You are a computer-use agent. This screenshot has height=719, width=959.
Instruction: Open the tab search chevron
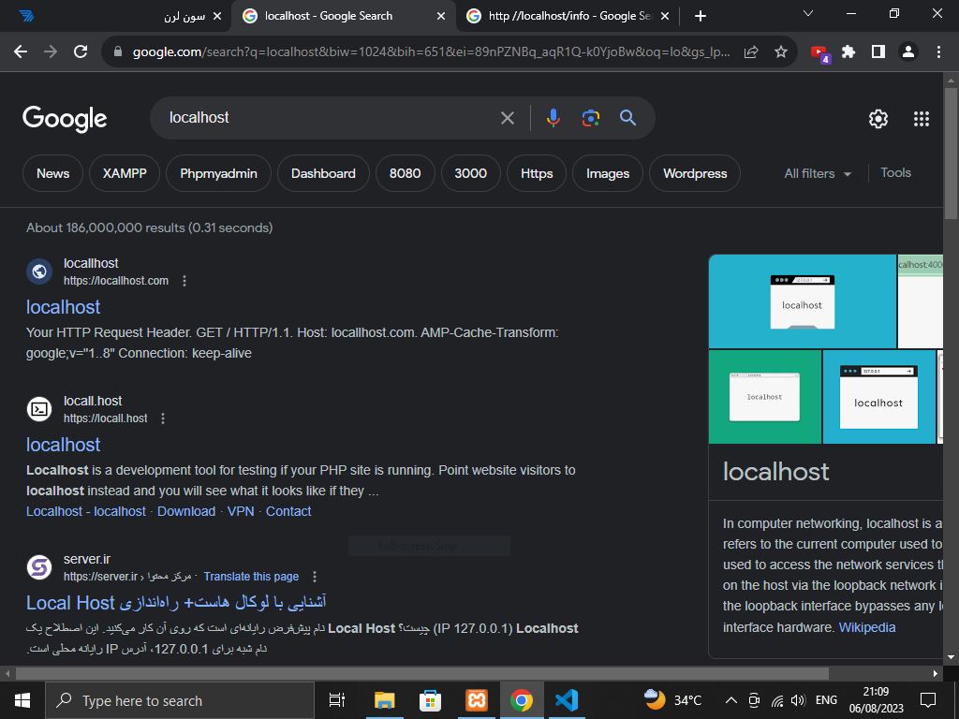pyautogui.click(x=808, y=13)
